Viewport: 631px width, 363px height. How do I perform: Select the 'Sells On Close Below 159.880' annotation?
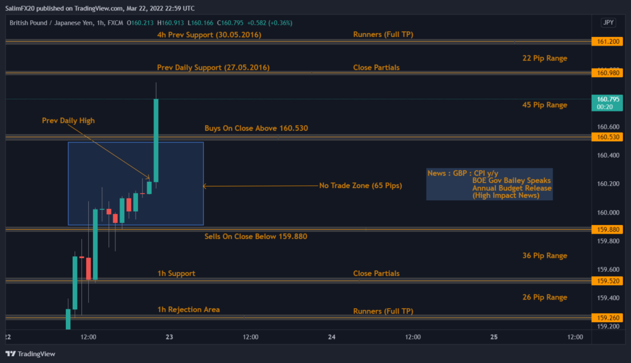(256, 236)
